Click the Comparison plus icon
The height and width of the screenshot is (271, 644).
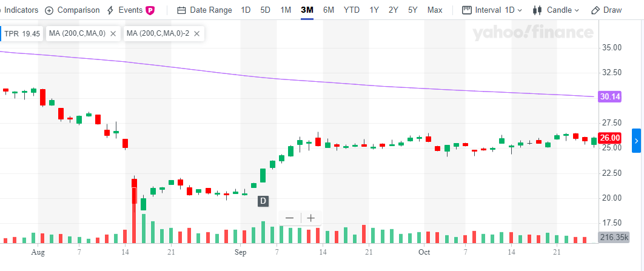click(49, 10)
